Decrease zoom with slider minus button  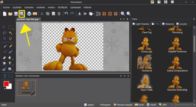[x=172, y=105]
